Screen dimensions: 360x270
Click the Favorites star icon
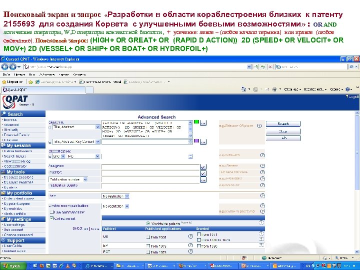tap(3, 82)
